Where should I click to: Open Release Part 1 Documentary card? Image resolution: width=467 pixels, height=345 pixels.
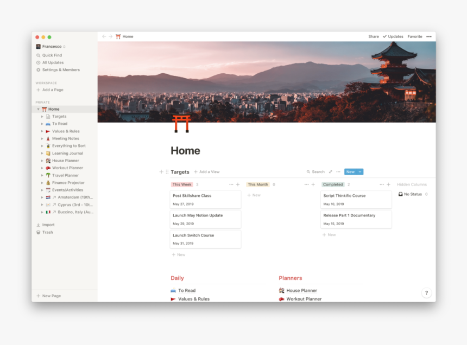pos(356,219)
